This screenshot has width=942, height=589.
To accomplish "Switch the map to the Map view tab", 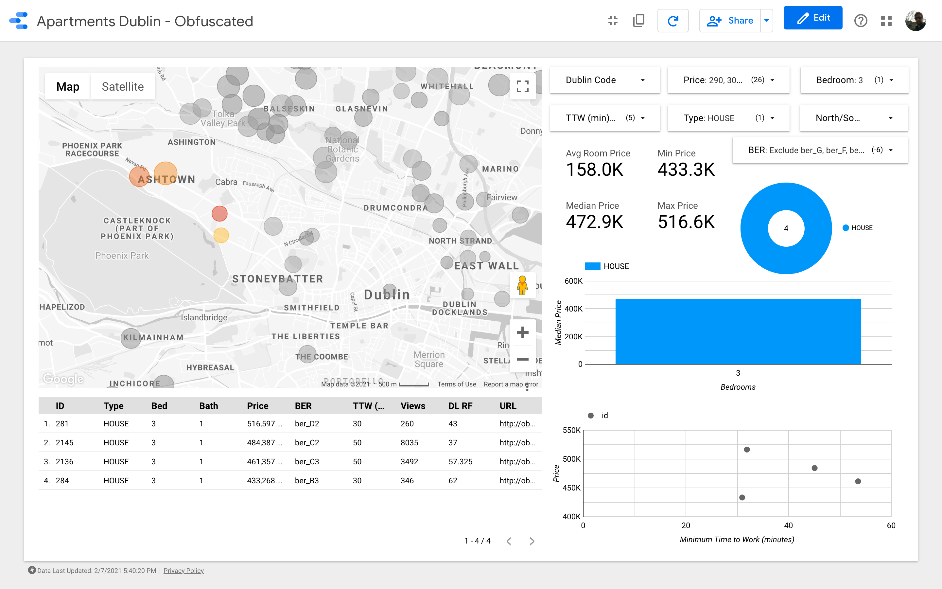I will click(x=68, y=86).
